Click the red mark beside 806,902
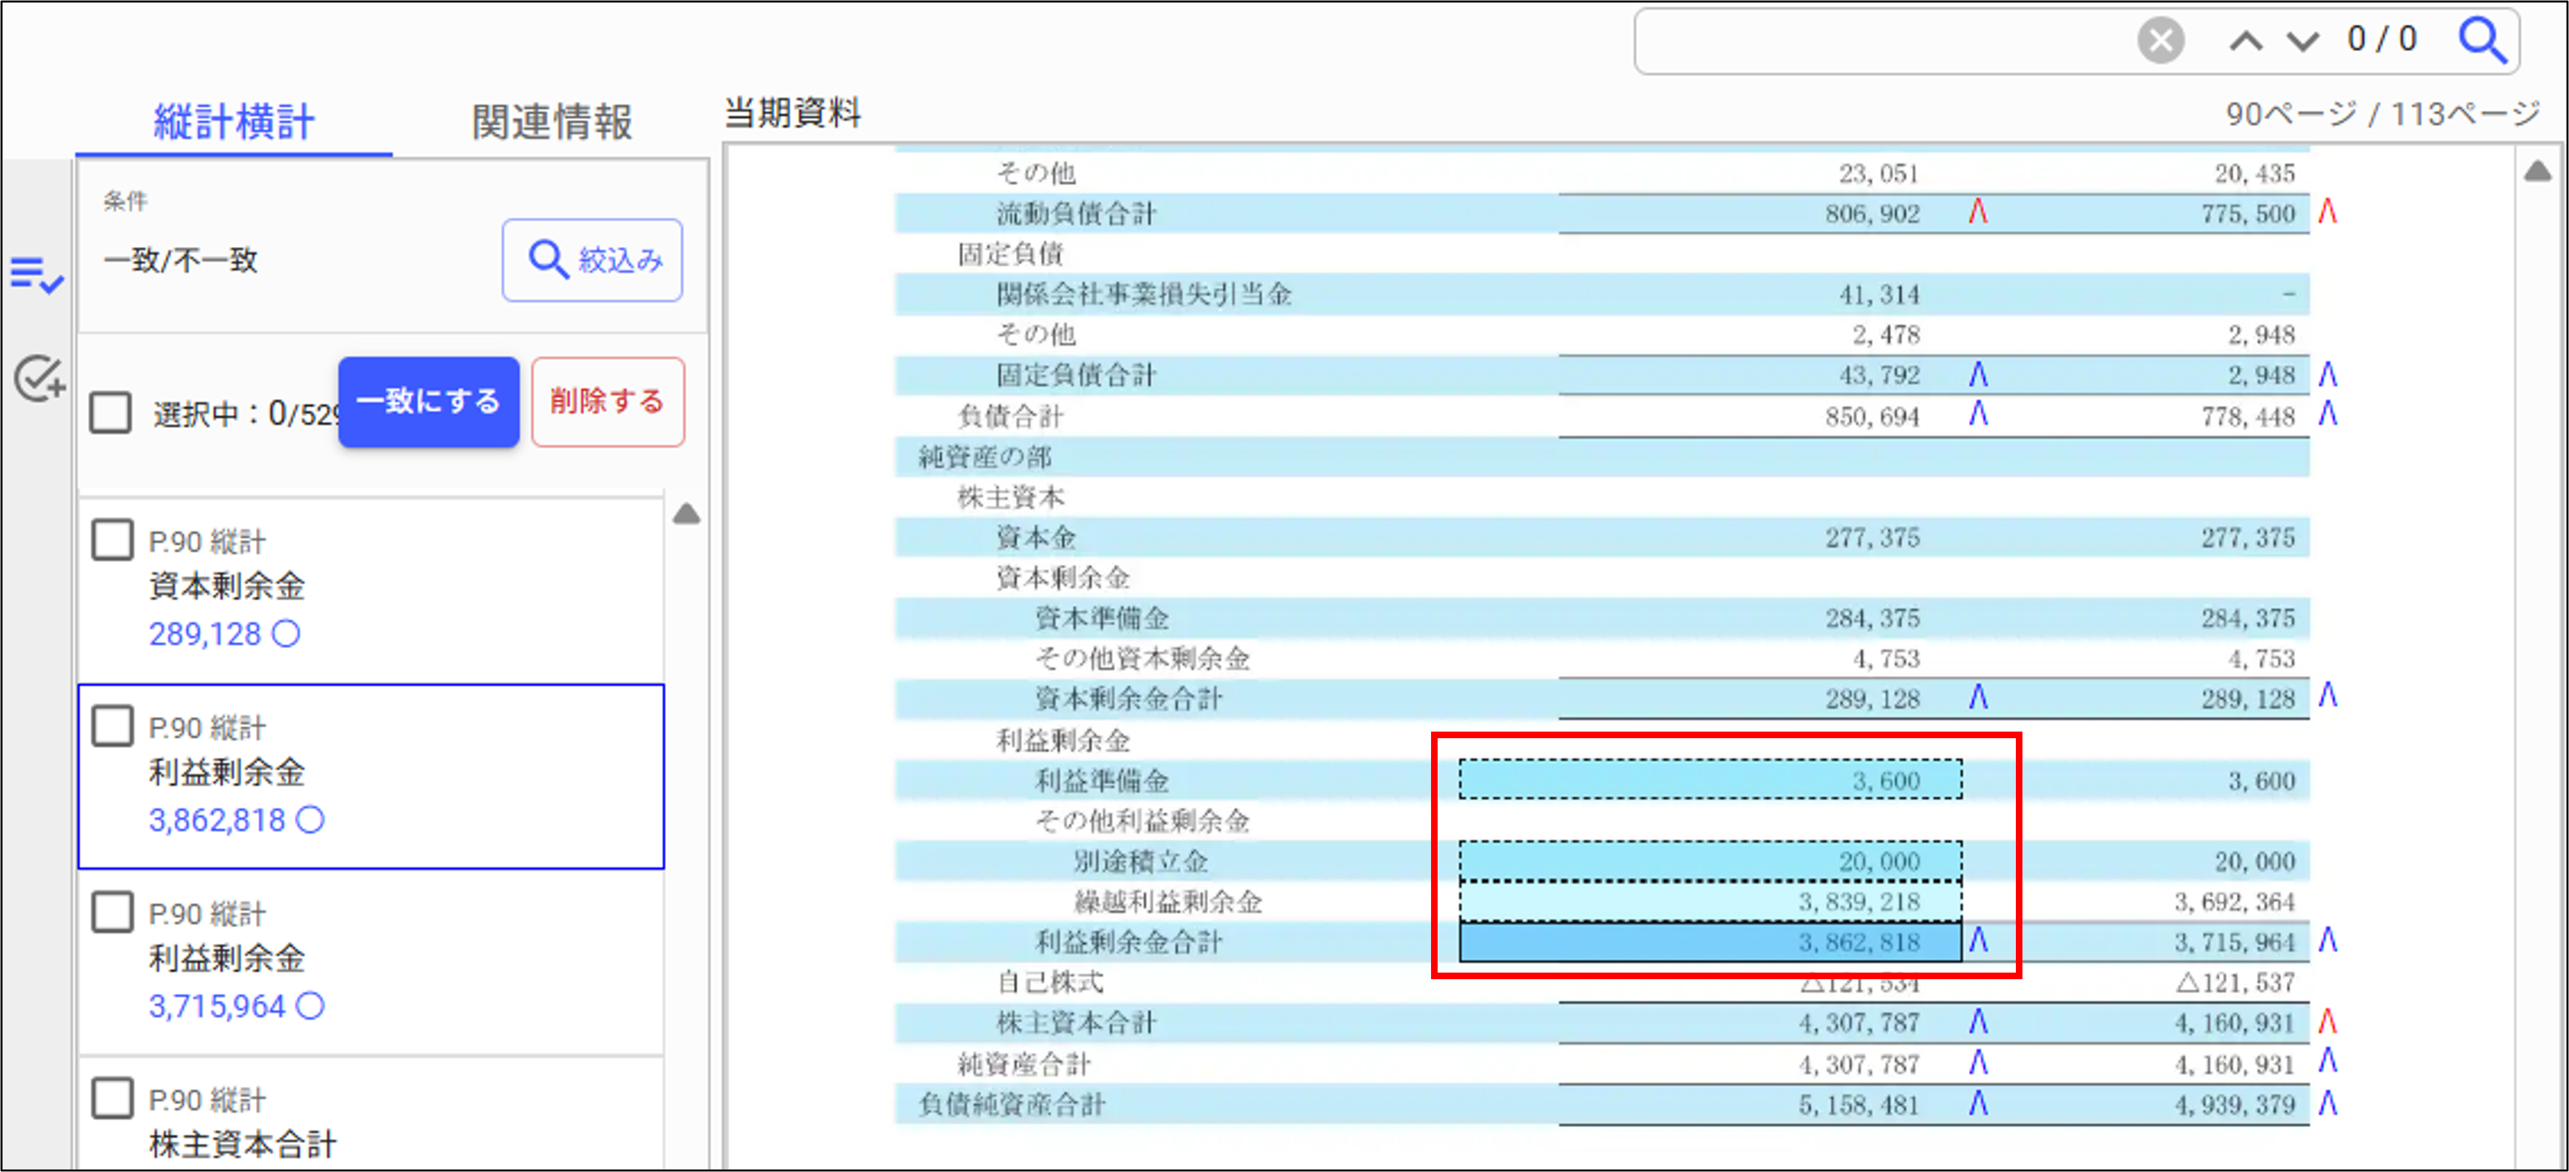The image size is (2569, 1172). [1979, 211]
